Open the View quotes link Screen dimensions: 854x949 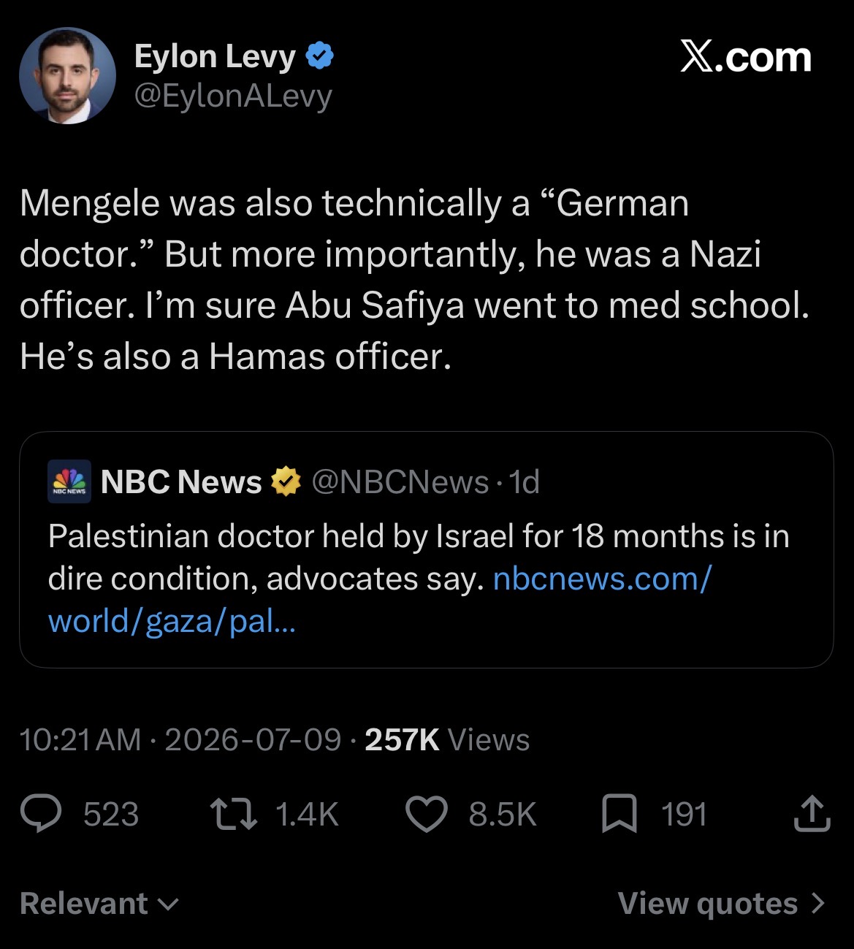(x=722, y=904)
